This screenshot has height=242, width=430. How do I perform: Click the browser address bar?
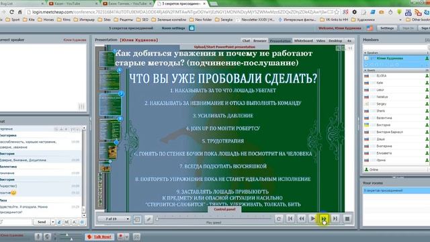[x=181, y=12]
